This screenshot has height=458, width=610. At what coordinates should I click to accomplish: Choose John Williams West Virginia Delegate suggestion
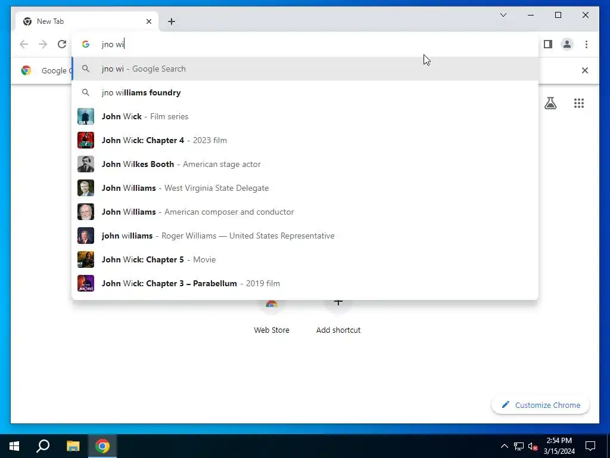305,188
